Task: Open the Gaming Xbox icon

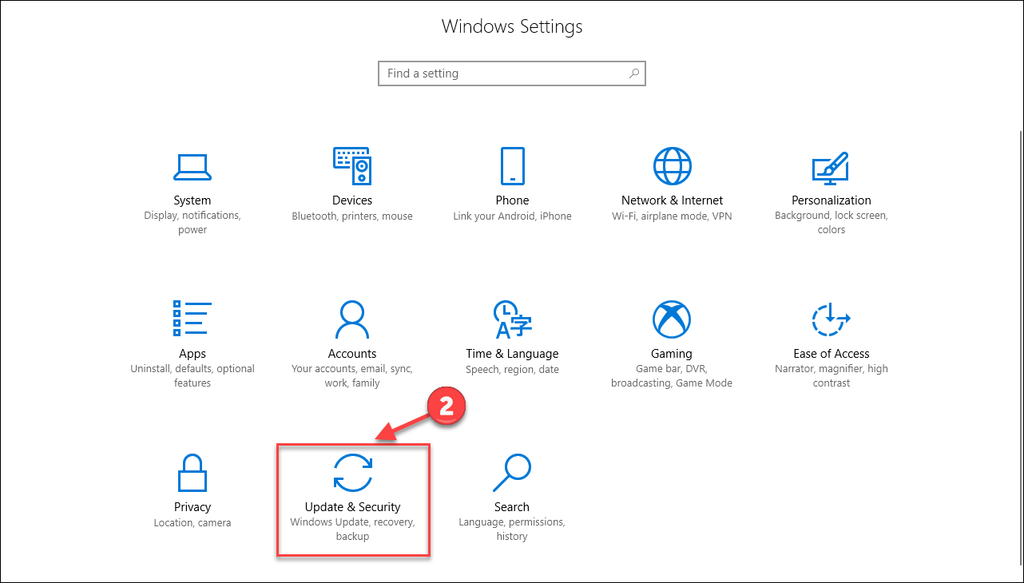Action: [672, 319]
